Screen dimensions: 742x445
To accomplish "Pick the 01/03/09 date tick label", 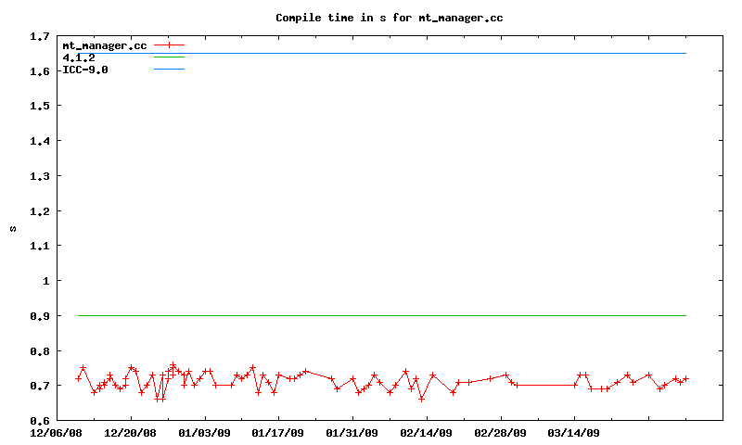I will [x=205, y=432].
